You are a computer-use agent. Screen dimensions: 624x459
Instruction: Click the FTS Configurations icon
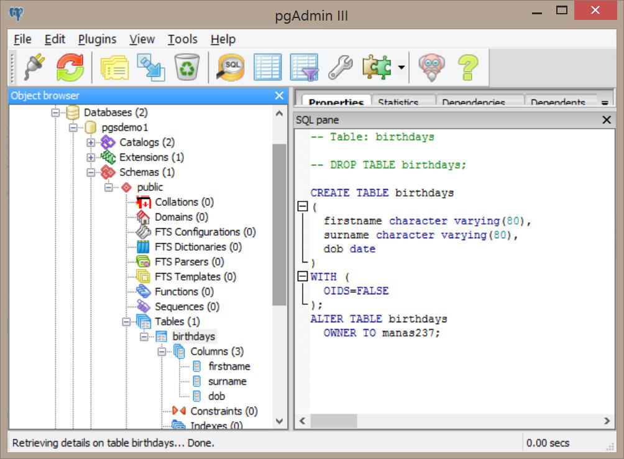[x=144, y=232]
